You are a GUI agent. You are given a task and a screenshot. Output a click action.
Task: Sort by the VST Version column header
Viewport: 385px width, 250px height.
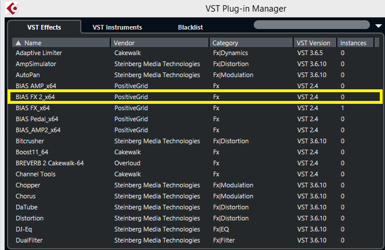click(x=315, y=43)
